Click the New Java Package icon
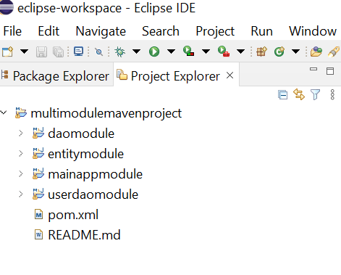This screenshot has width=341, height=275. pos(261,52)
